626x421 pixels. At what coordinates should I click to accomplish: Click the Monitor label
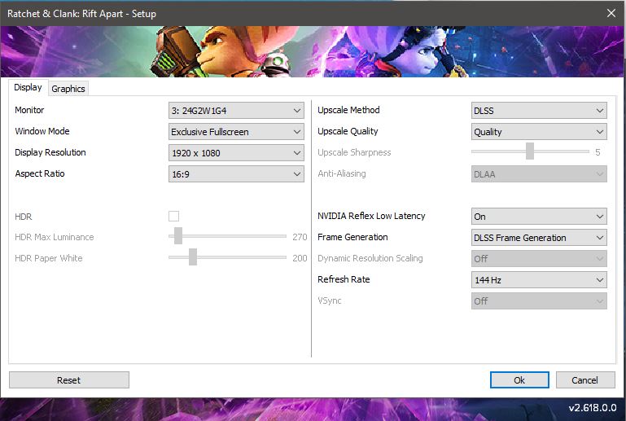point(29,110)
